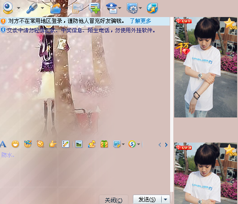Show next toolbar items with right arrow

click(x=166, y=145)
